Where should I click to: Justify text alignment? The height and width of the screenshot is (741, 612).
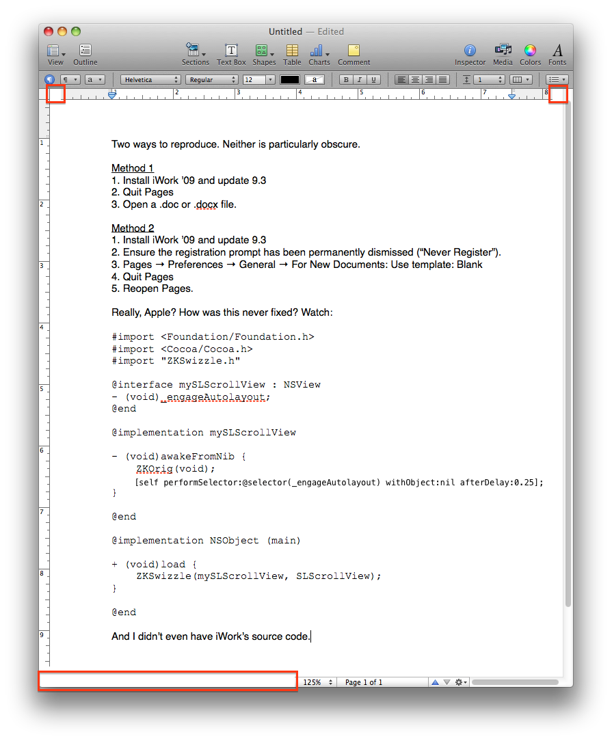tap(442, 80)
